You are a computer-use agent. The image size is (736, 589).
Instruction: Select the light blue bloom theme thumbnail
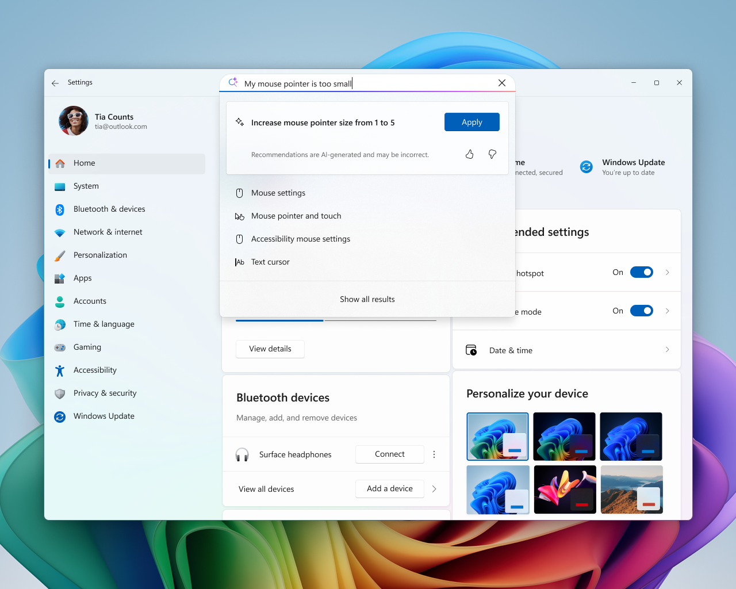coord(498,489)
